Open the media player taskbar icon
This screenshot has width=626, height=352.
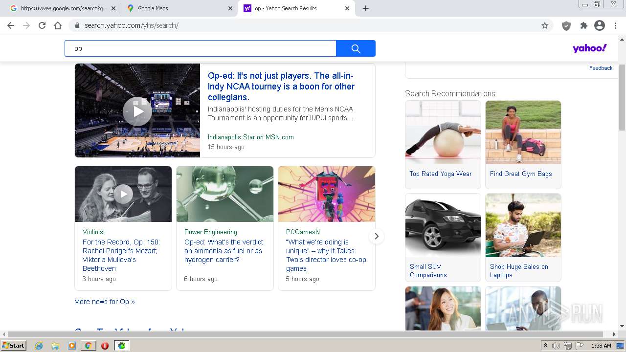coord(72,346)
